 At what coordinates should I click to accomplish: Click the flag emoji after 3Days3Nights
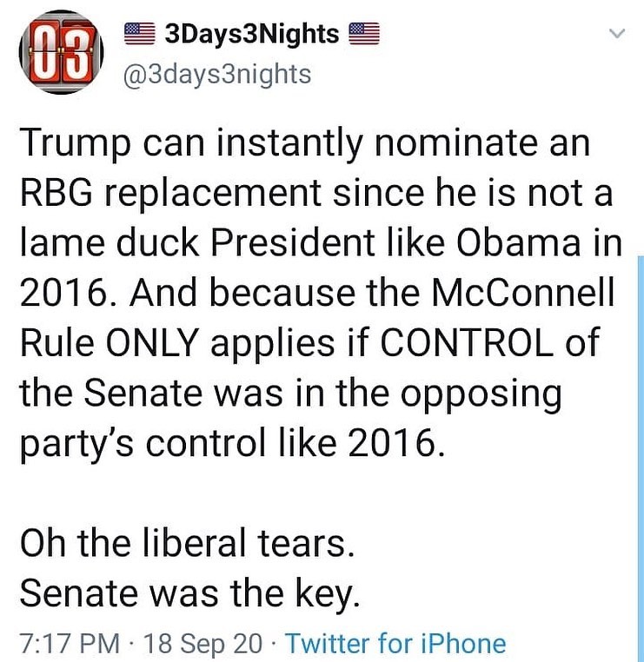(364, 34)
